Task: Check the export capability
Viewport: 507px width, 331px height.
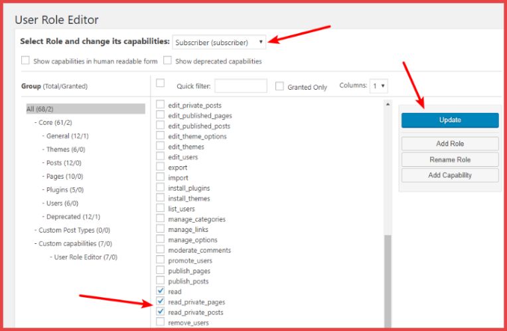Action: pyautogui.click(x=160, y=166)
